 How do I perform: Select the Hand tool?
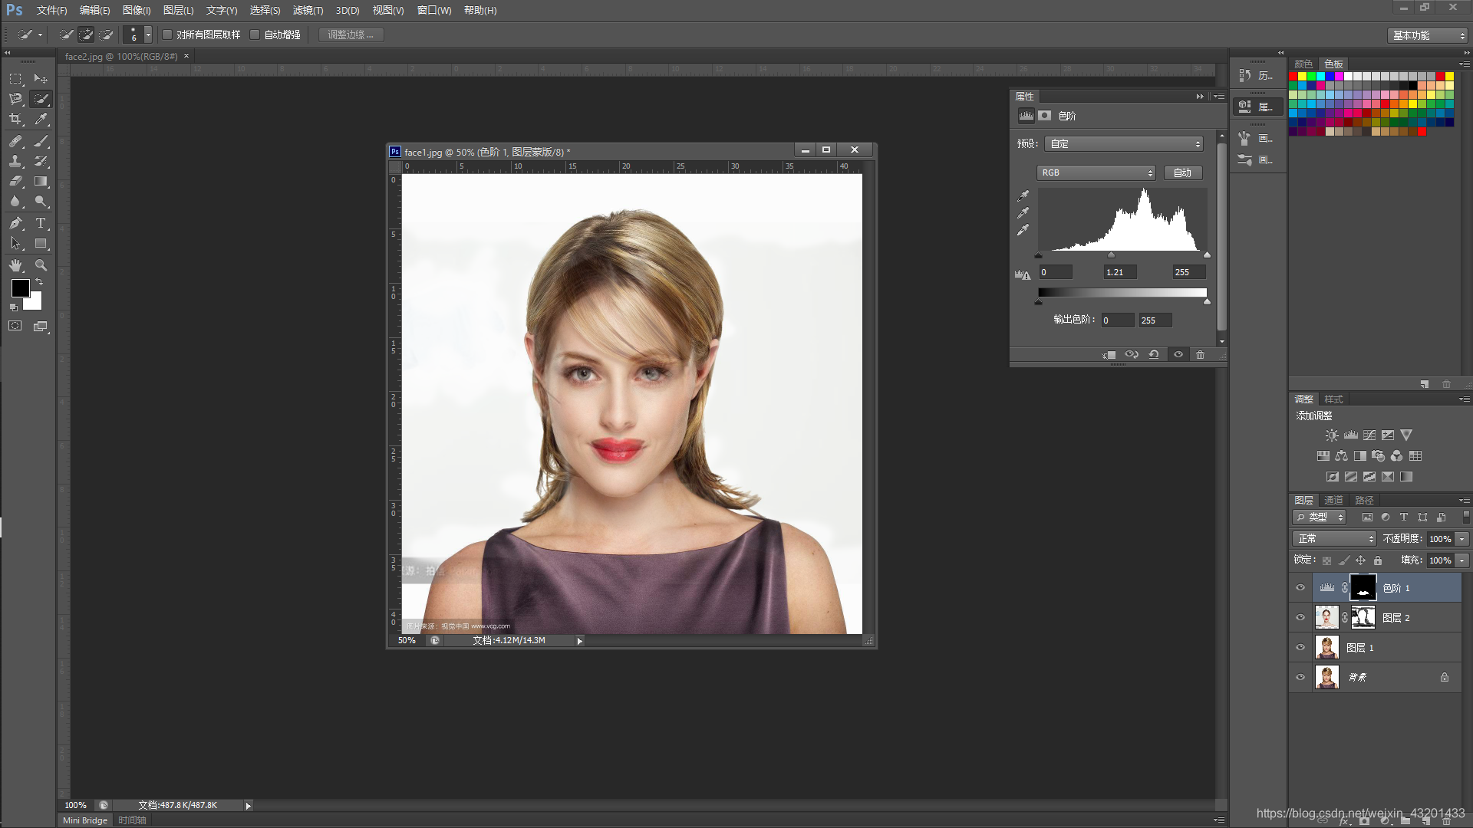(15, 265)
